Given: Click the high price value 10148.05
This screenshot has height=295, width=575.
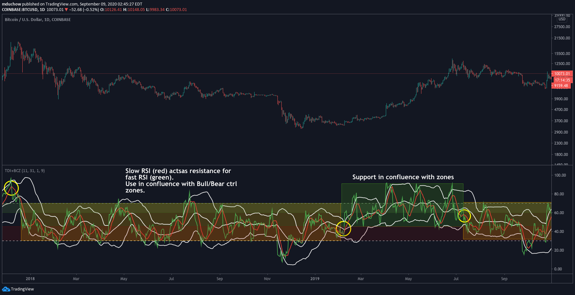Looking at the screenshot, I should point(136,10).
